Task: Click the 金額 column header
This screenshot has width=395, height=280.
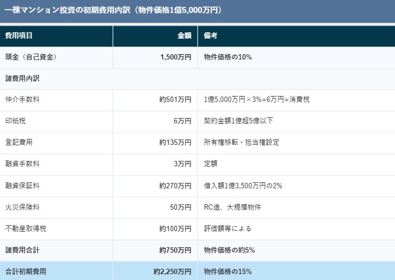Action: click(184, 36)
